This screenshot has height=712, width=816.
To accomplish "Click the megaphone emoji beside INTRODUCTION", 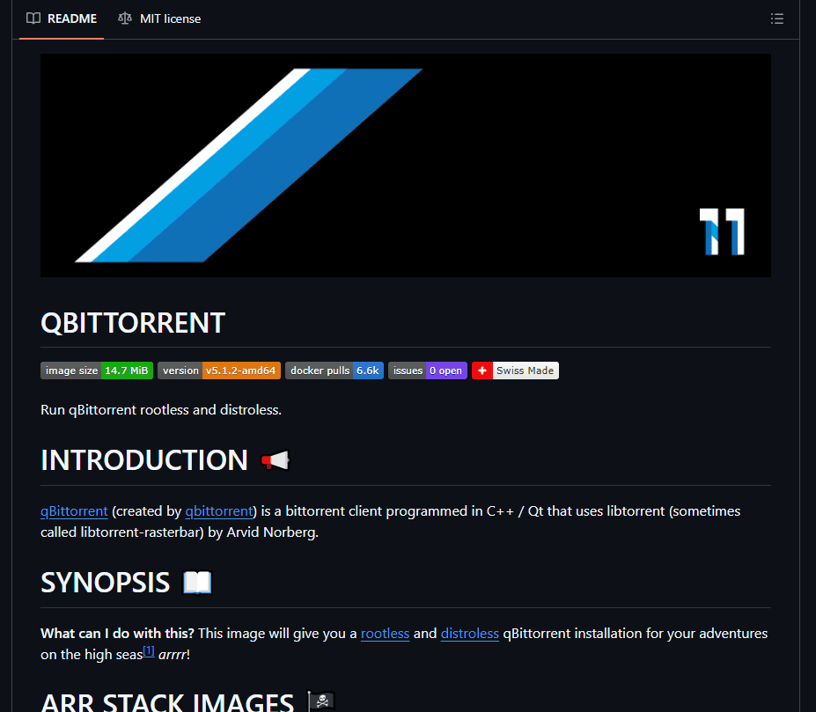I will [x=276, y=460].
